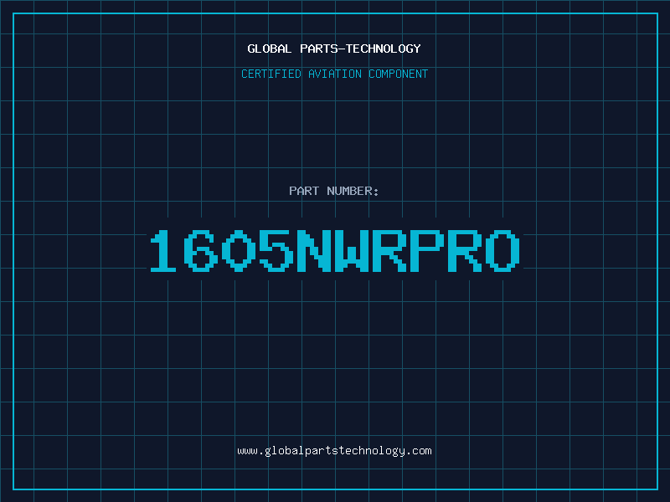Open the www.globalpartstechnology.com link
The height and width of the screenshot is (502, 670).
click(334, 451)
